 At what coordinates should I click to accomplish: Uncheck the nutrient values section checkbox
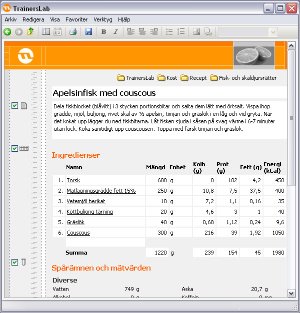coord(14,262)
